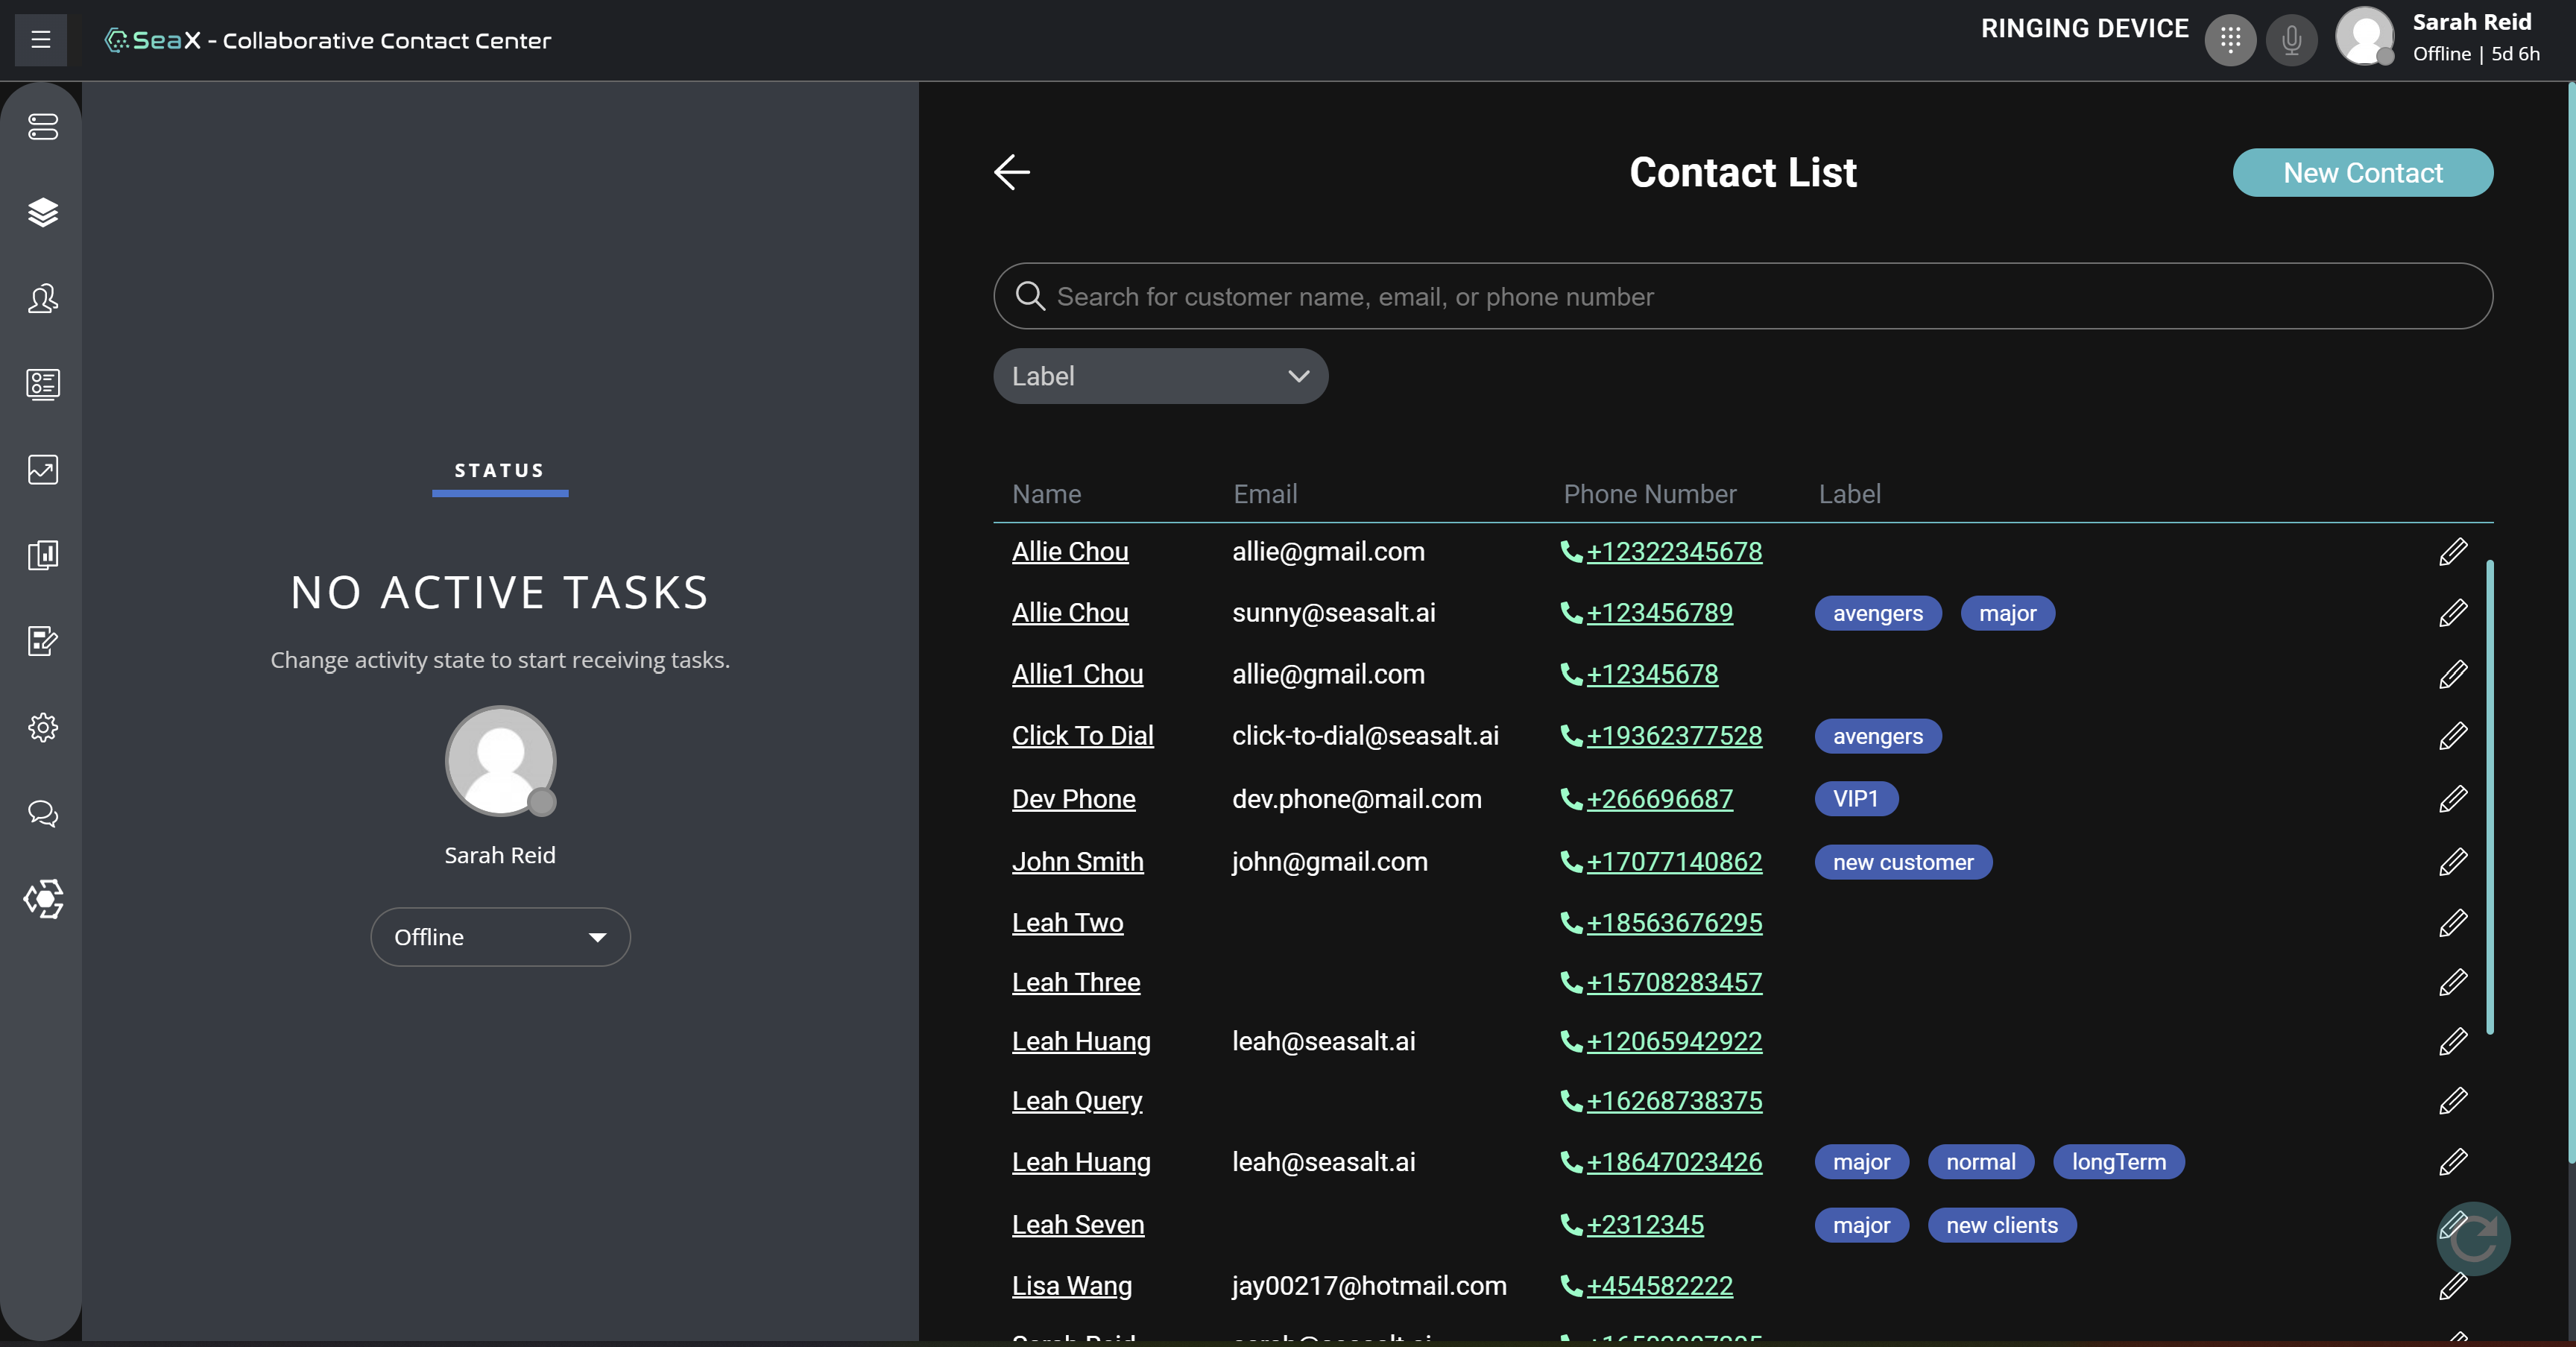
Task: Expand the Label filter dropdown
Action: (x=1160, y=376)
